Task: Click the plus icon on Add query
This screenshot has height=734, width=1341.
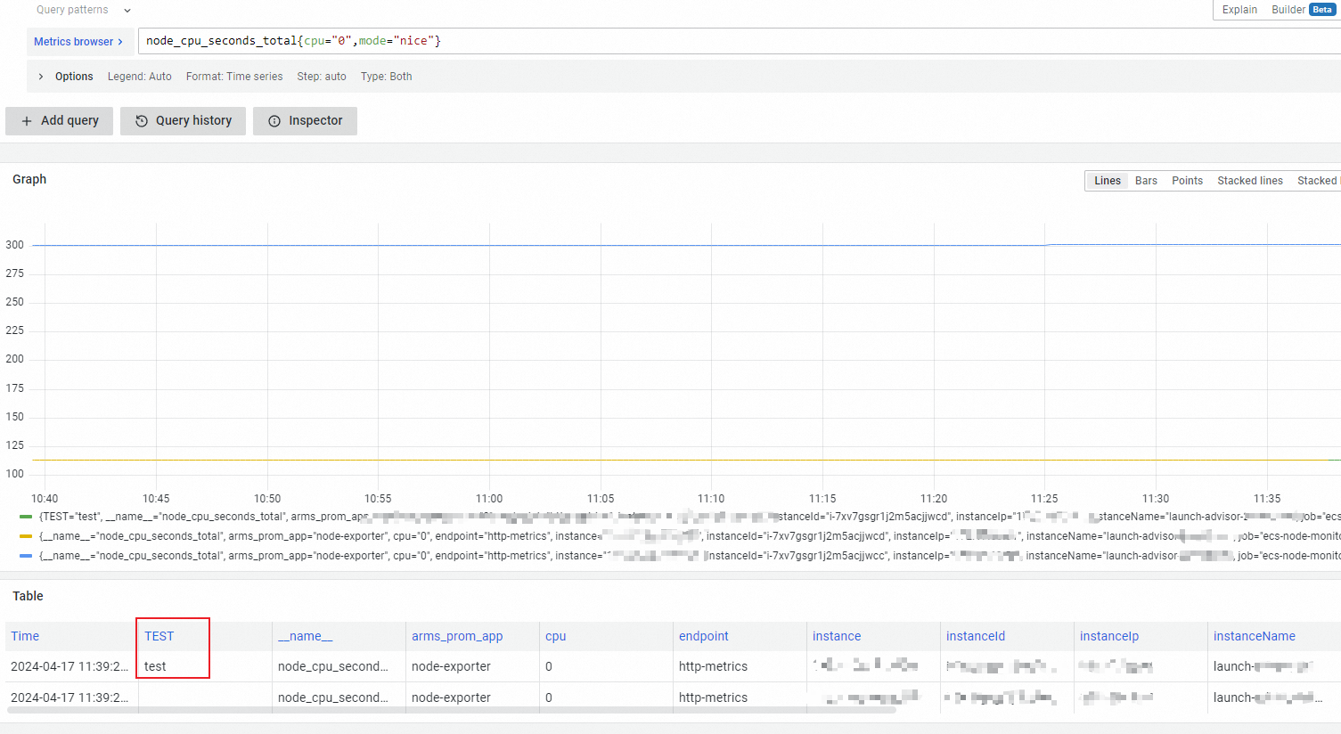Action: 27,121
